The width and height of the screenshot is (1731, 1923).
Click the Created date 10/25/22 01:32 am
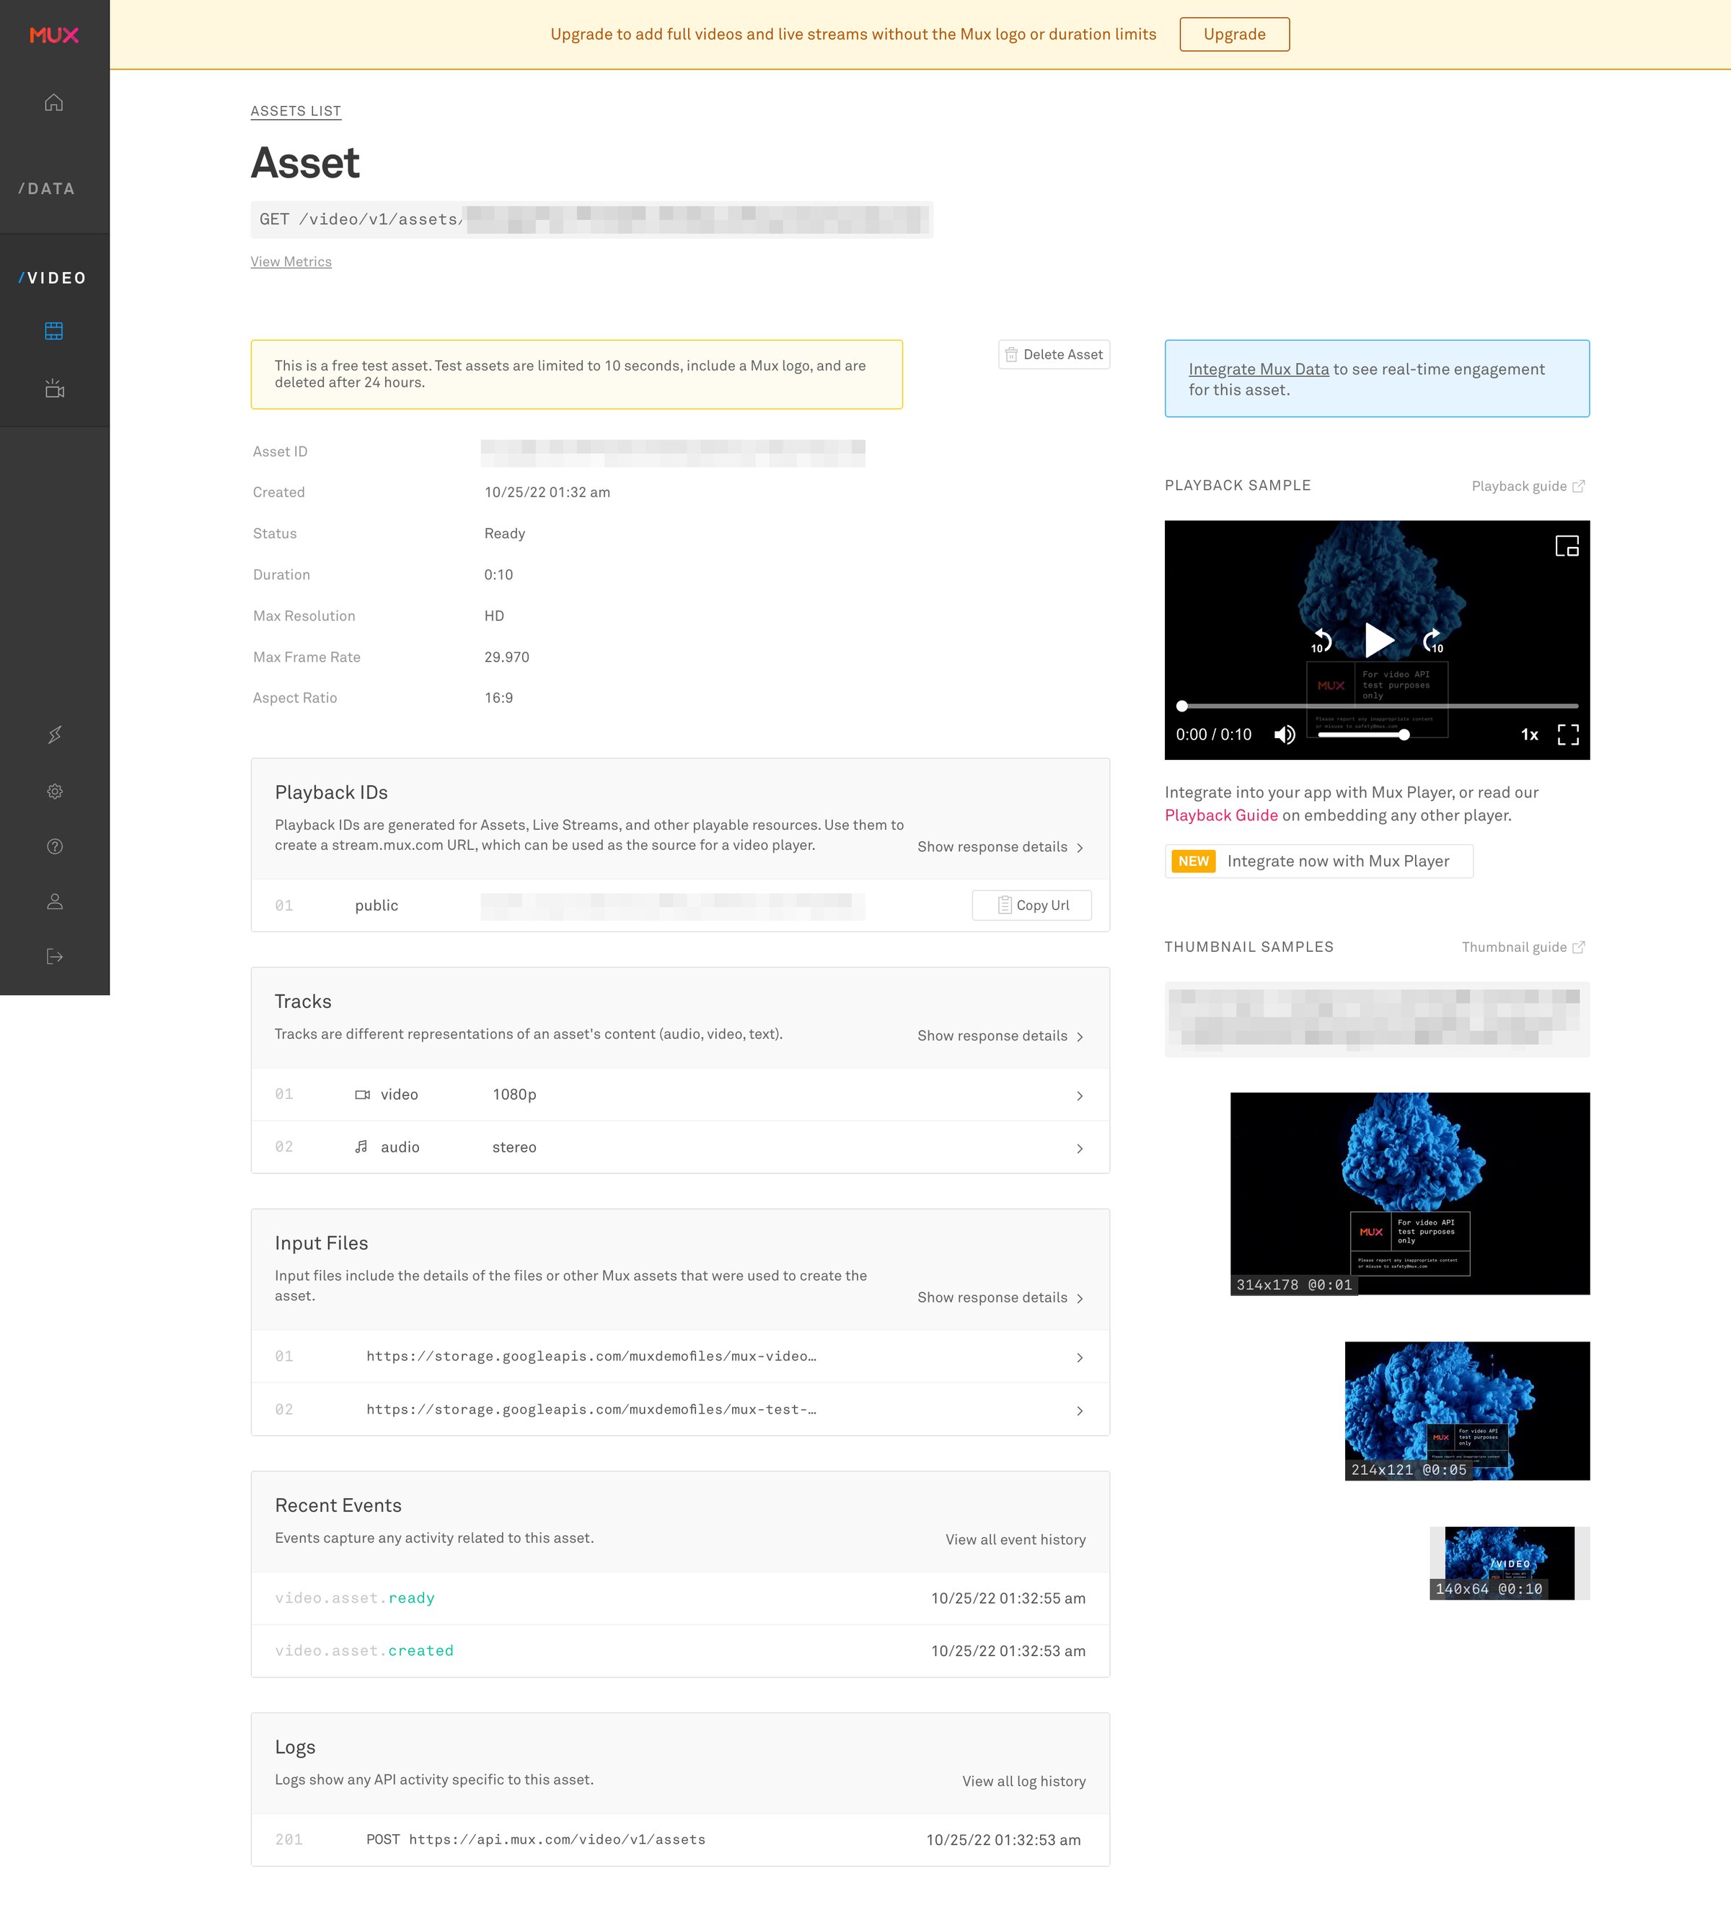pyautogui.click(x=547, y=493)
